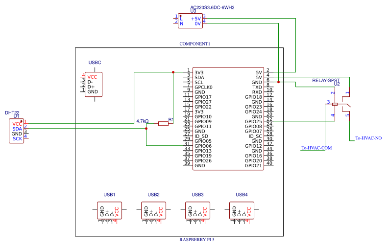Click the AC220S3.6DC-6WH3 part name
The image size is (388, 247).
(212, 8)
